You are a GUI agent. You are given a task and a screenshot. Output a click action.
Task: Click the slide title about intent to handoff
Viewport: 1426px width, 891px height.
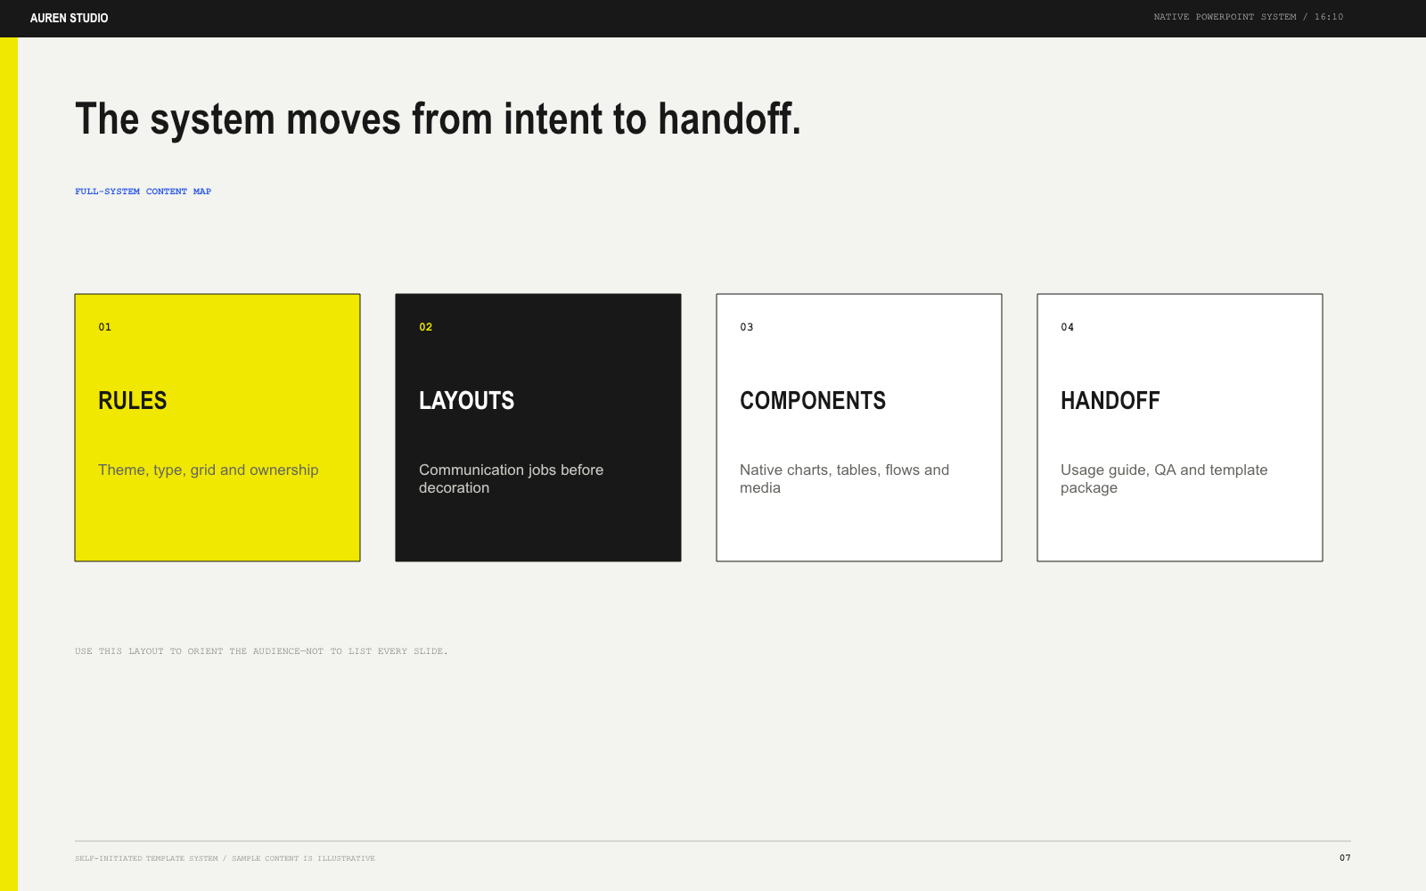[x=438, y=119]
